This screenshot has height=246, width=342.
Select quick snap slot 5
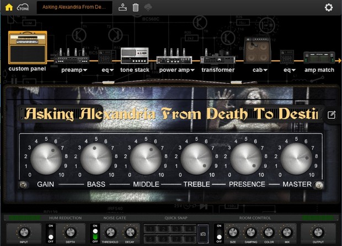pyautogui.click(x=151, y=238)
